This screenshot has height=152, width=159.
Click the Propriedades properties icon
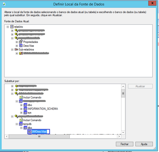21,42
